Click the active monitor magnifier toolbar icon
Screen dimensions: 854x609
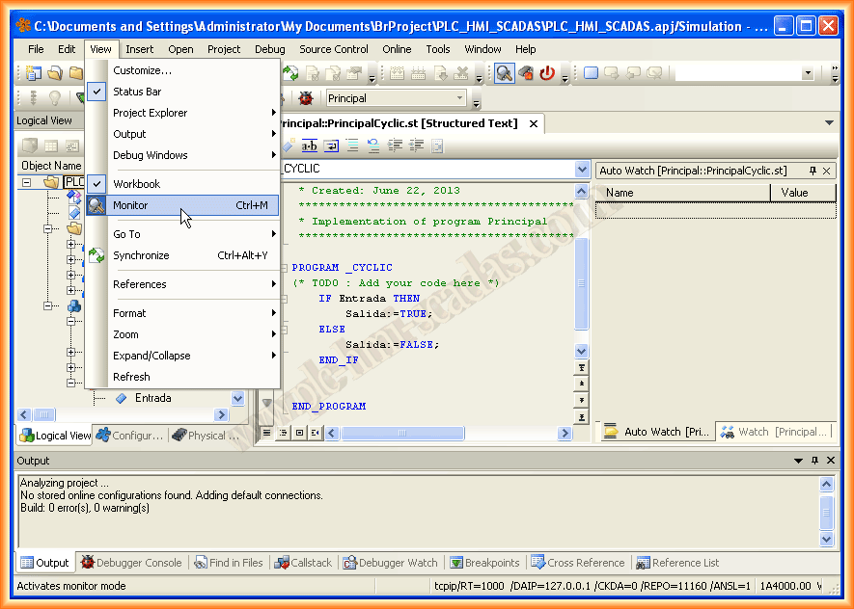(504, 73)
